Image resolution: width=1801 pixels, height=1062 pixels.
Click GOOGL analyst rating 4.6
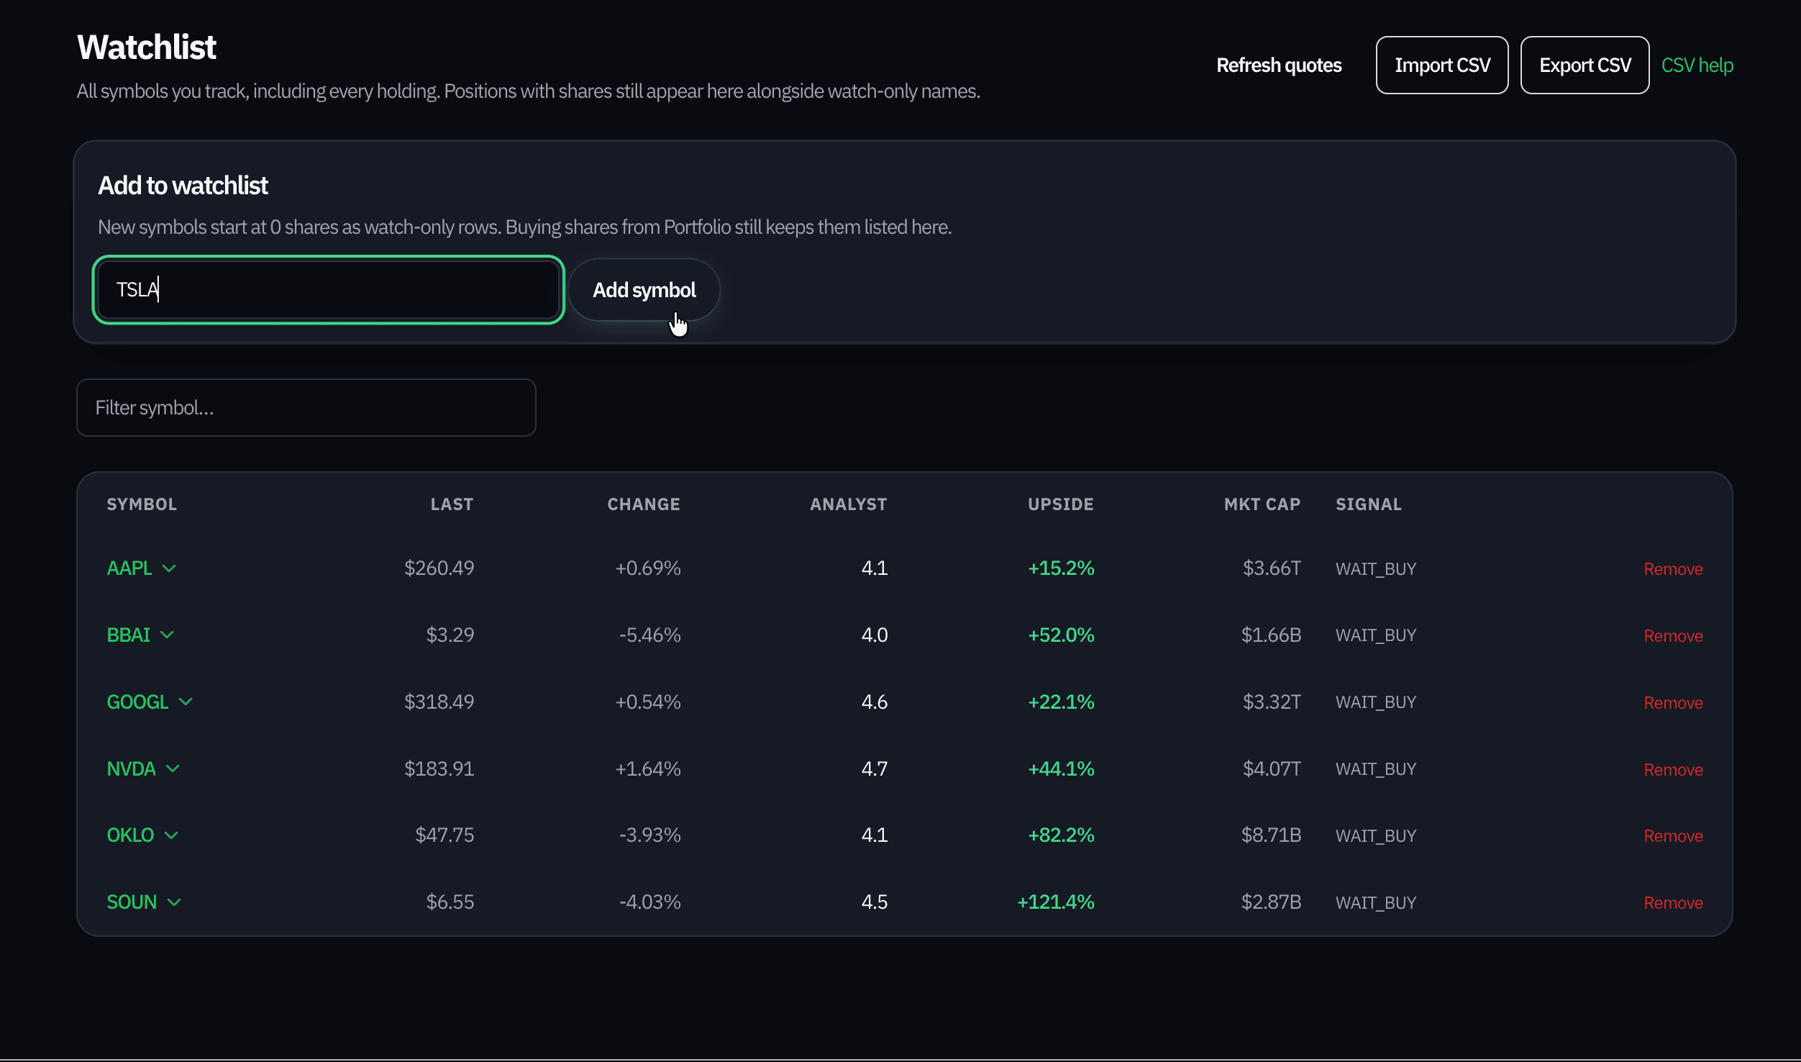coord(875,702)
